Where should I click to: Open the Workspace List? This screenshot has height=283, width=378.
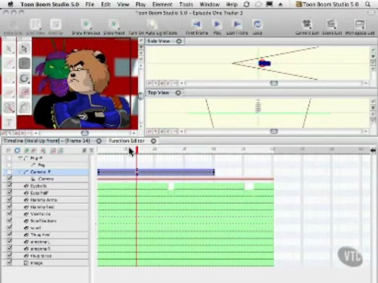click(x=359, y=24)
